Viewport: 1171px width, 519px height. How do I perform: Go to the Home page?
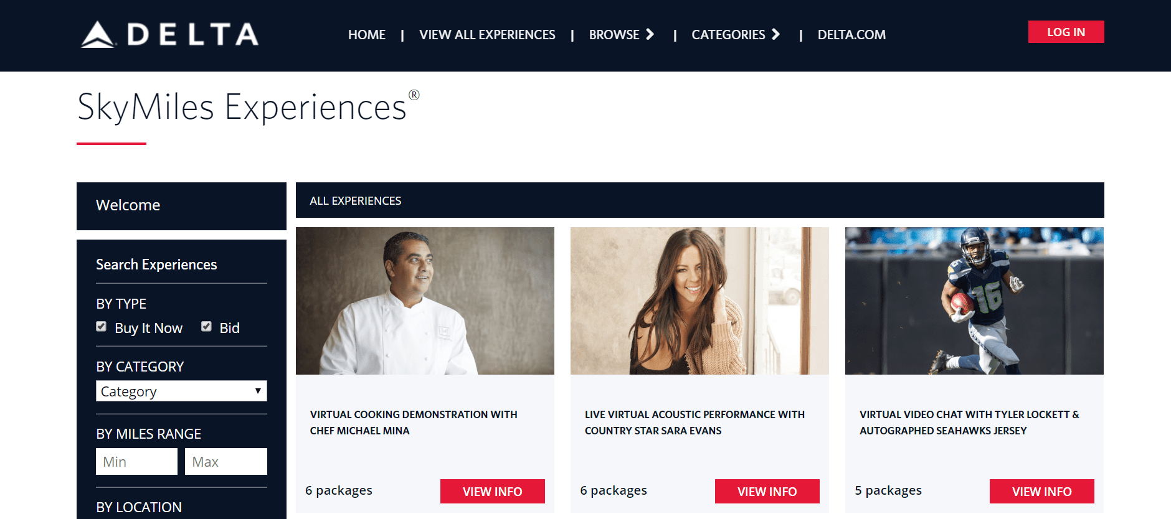tap(367, 35)
